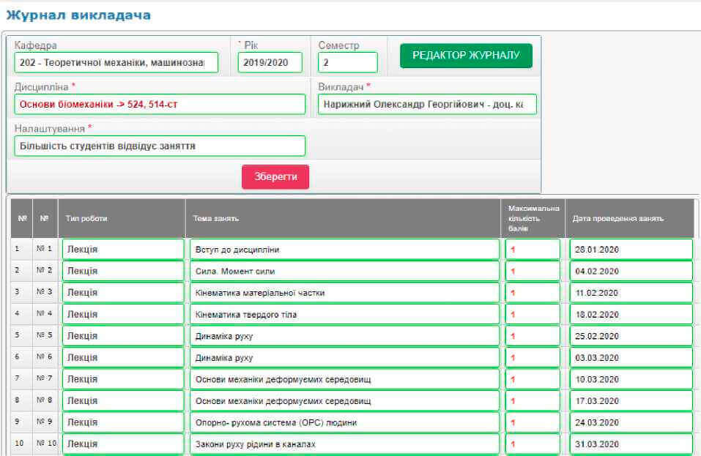Open the Дисципліна Основи біомеханіки field

(x=160, y=104)
